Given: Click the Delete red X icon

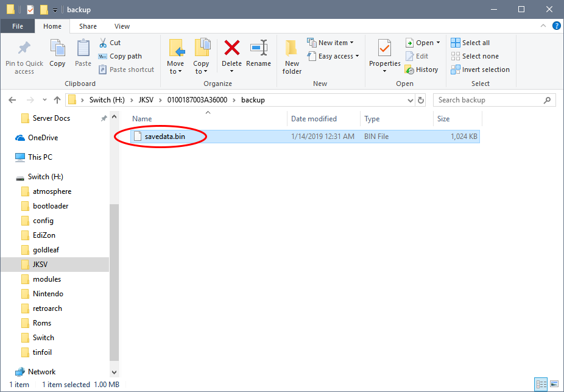Looking at the screenshot, I should click(x=231, y=48).
